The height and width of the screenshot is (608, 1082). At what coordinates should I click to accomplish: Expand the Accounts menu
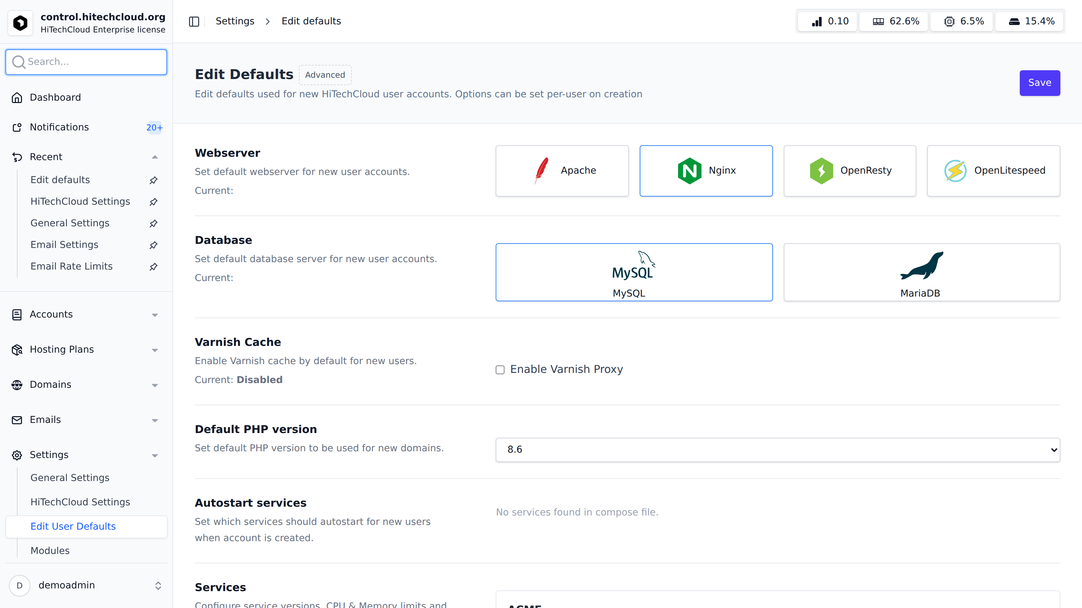(86, 315)
